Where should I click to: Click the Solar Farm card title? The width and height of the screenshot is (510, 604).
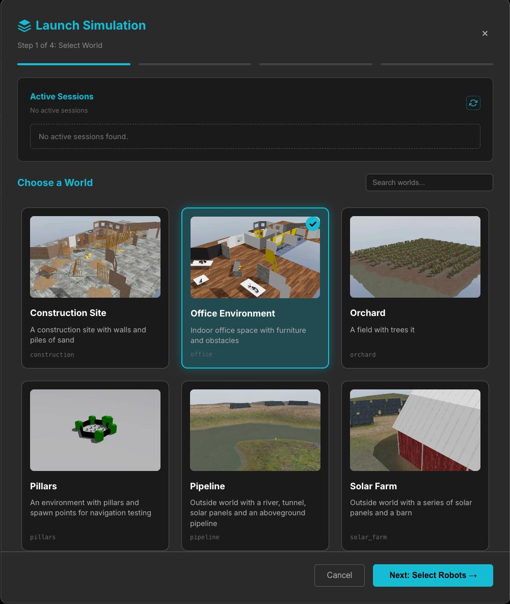tap(373, 486)
